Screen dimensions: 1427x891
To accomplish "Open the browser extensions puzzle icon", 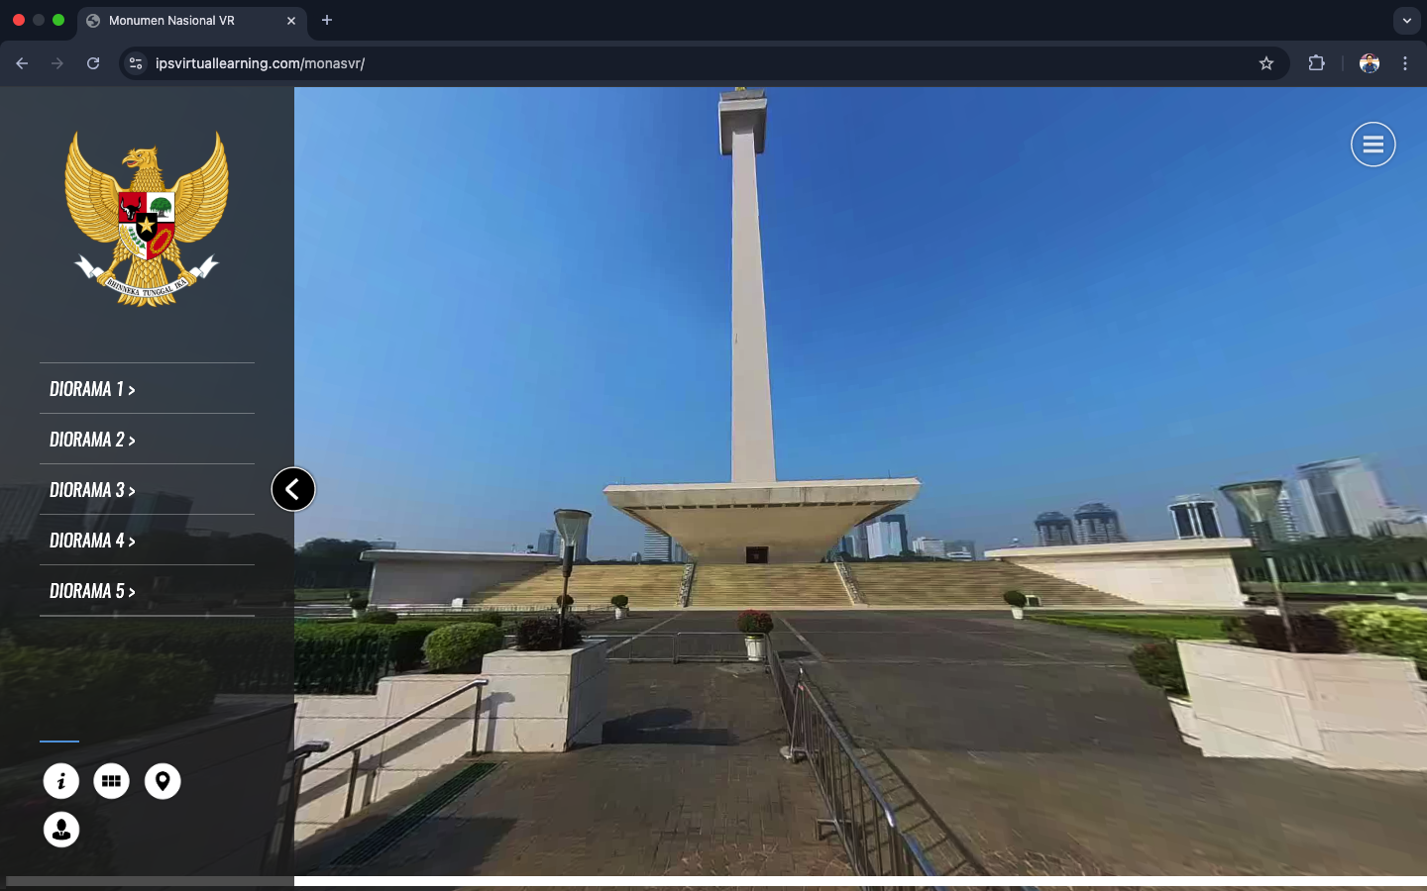I will 1316,63.
